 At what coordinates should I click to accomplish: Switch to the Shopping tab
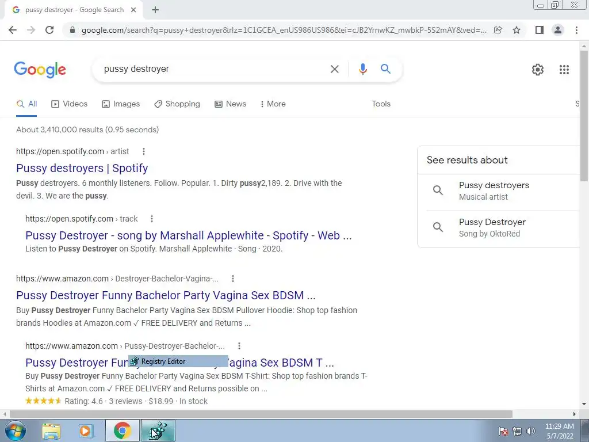[177, 104]
